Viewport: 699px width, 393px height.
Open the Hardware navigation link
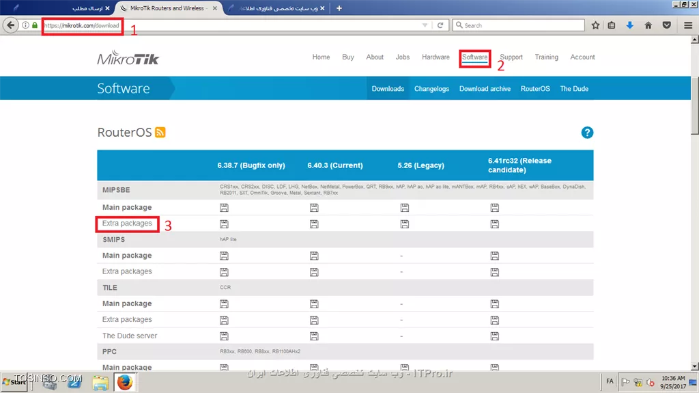pos(436,57)
